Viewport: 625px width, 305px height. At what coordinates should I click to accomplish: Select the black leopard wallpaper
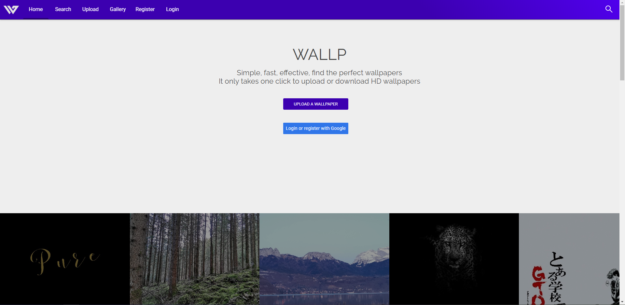[x=454, y=259]
